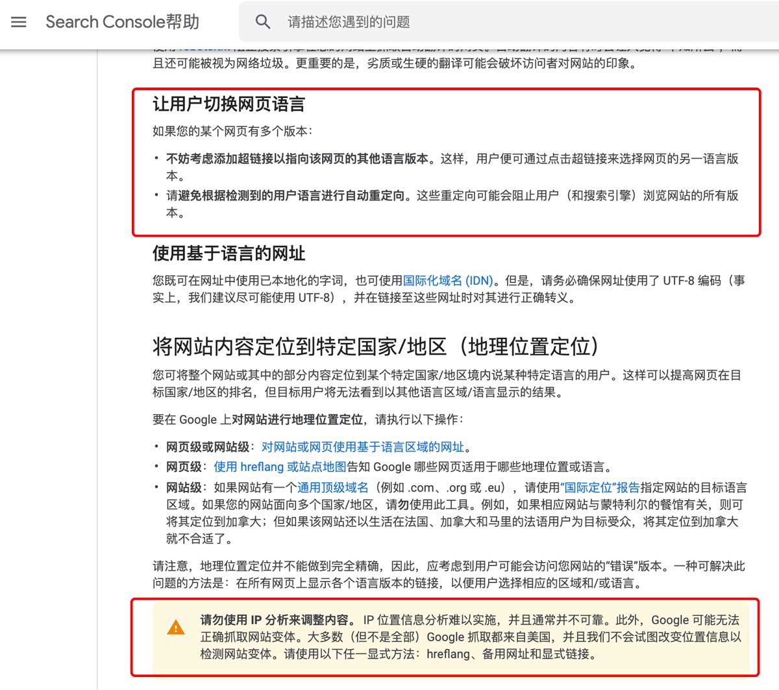Screen dimensions: 779x690
Task: Click the 使用基于语言的网址 heading
Action: 229,254
